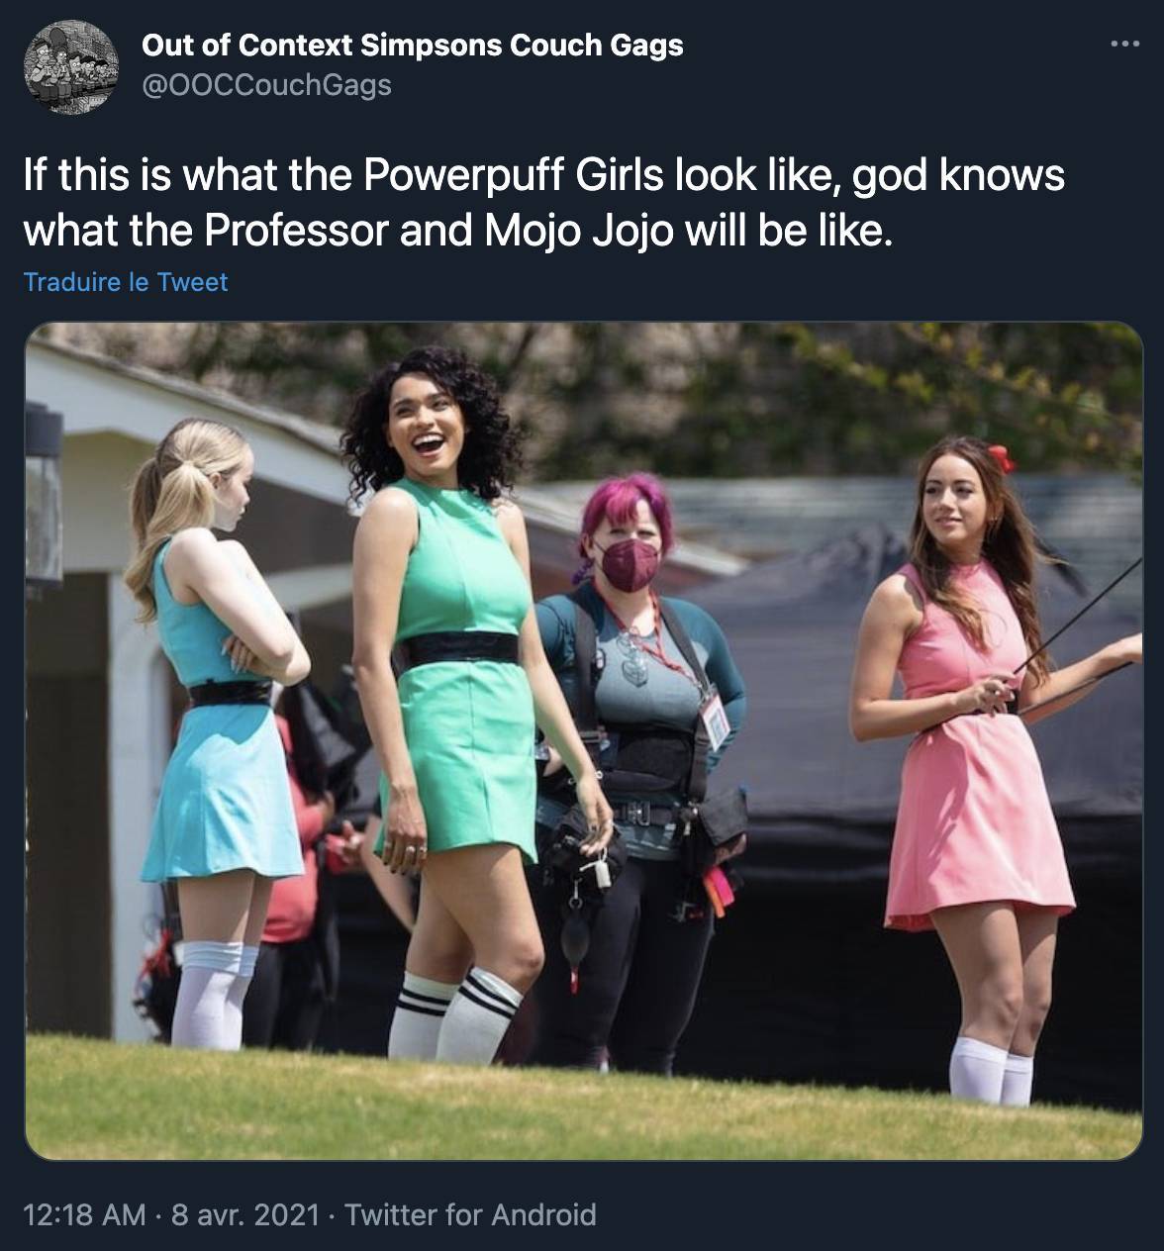Click the red hair bow in the photo
The width and height of the screenshot is (1164, 1251).
click(1001, 458)
